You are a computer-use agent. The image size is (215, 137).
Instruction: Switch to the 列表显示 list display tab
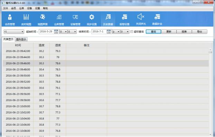coord(8,39)
